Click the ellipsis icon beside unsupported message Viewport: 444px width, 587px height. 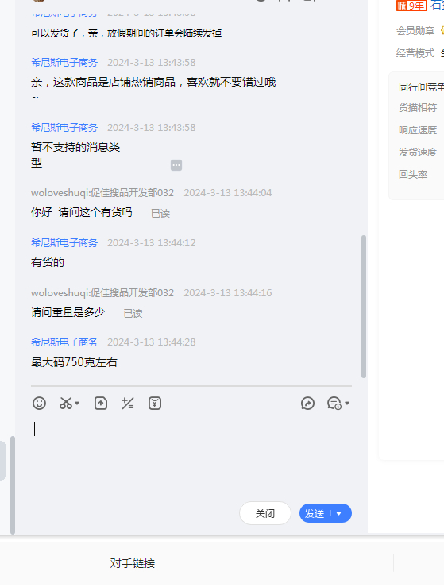click(x=176, y=165)
